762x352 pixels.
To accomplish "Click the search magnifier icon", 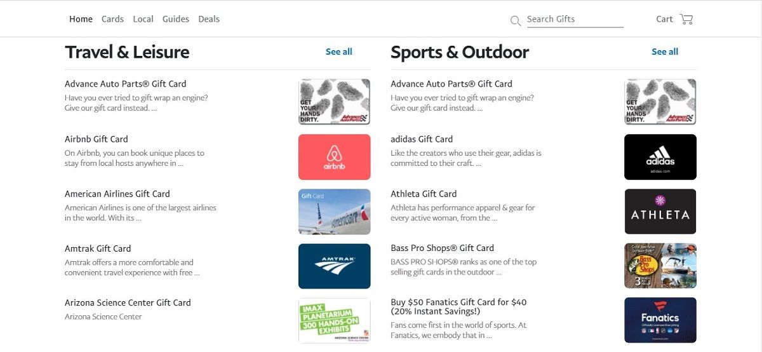I will point(516,21).
